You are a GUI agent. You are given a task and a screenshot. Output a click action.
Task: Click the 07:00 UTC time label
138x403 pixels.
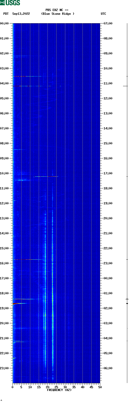[x=108, y=23]
